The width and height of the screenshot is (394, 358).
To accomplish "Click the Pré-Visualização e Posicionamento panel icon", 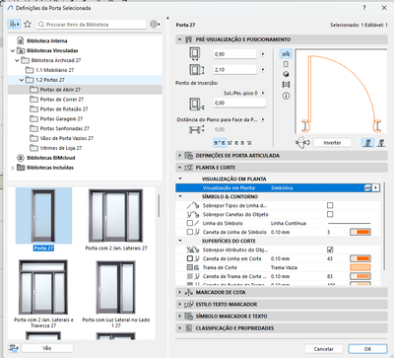I will [x=188, y=39].
